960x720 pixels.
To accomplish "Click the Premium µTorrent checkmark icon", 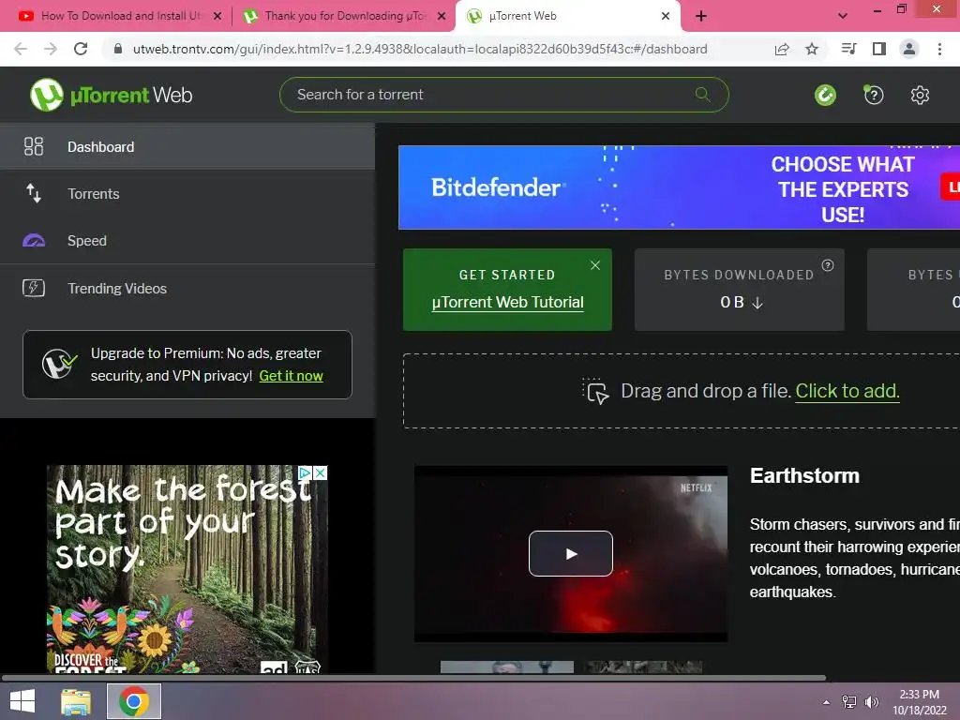I will coord(59,365).
